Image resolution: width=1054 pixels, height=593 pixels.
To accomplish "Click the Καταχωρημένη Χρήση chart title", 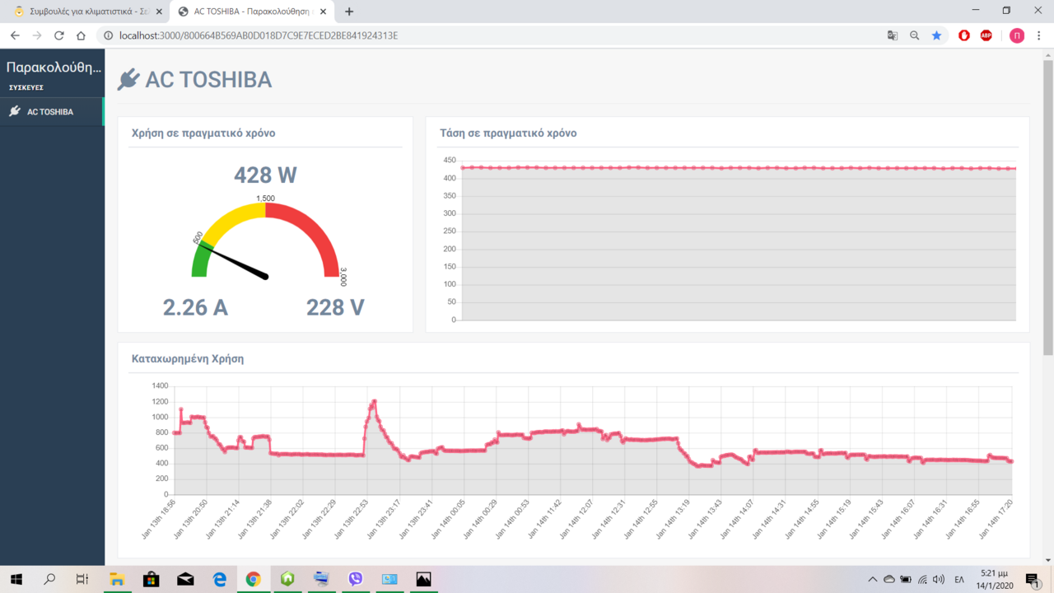I will pyautogui.click(x=188, y=358).
